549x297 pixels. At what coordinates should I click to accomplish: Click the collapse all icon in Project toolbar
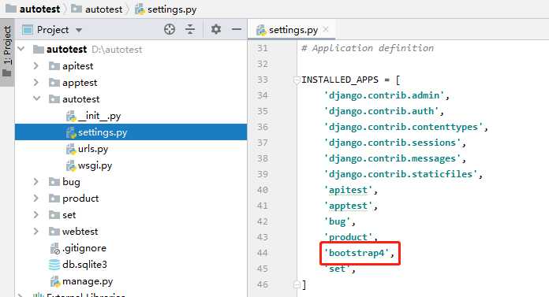(x=190, y=29)
